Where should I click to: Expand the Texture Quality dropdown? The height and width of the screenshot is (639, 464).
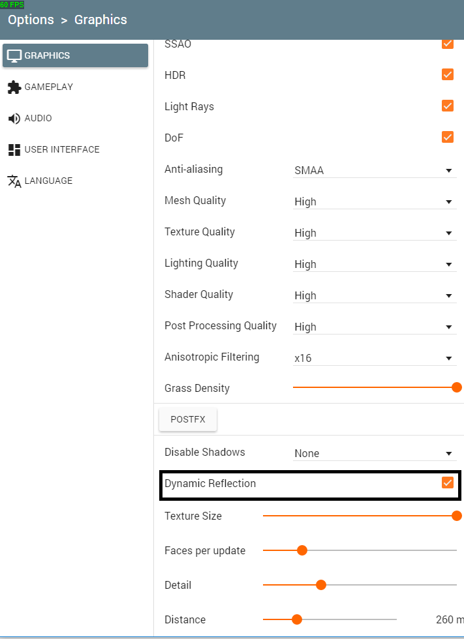coord(375,233)
